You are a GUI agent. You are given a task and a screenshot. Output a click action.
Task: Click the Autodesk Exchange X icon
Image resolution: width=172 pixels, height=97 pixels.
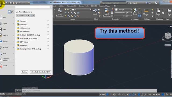(x=147, y=3)
